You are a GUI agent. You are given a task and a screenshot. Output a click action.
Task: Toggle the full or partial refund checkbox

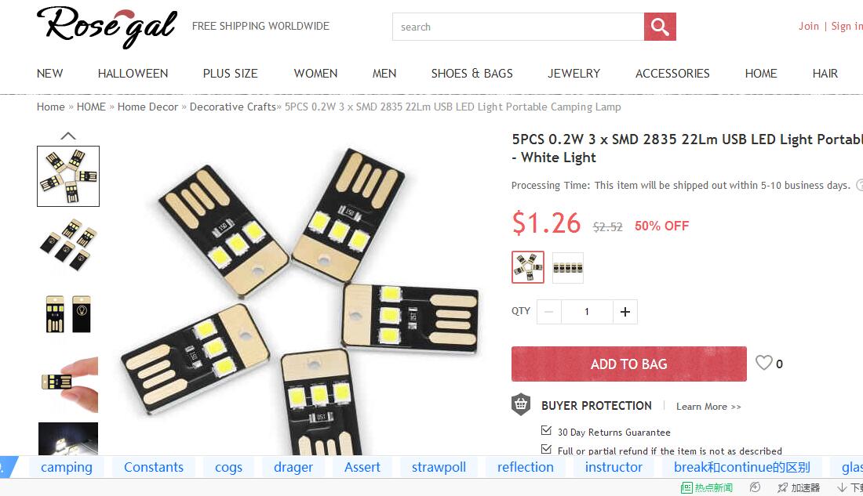coord(546,449)
